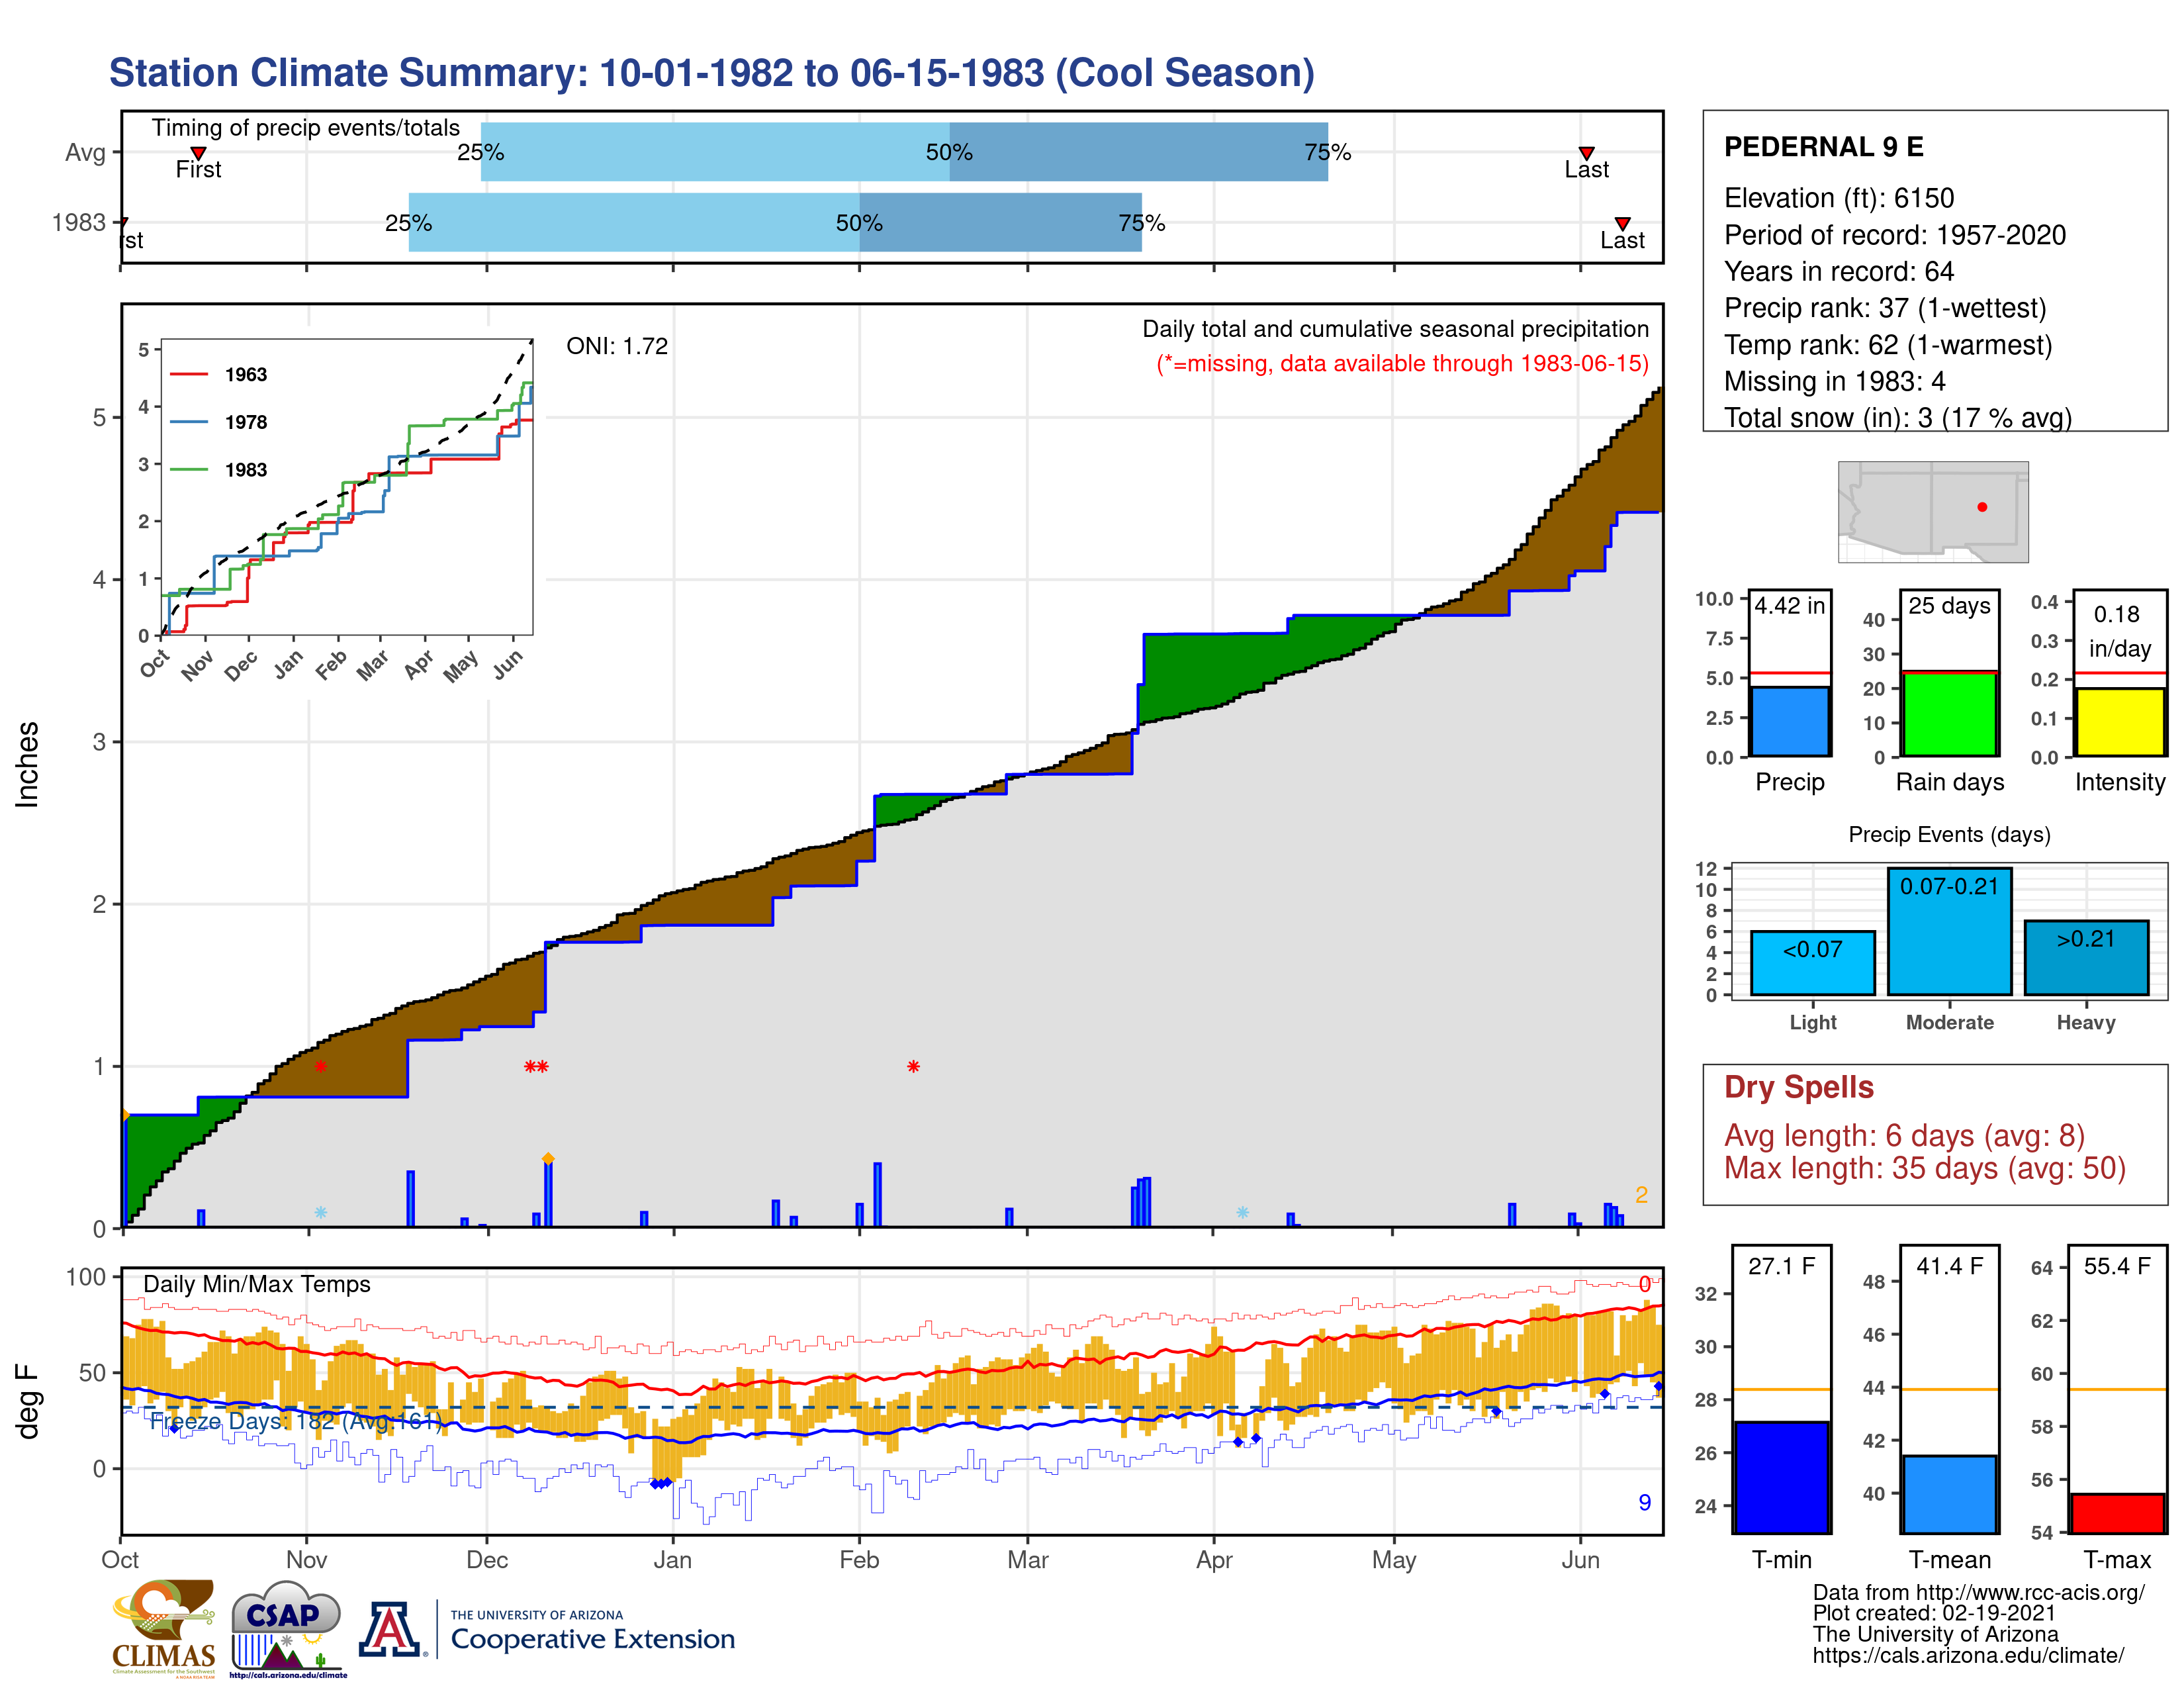Click the CSAP cloud logo
Screen dimensions: 2184x1688
pyautogui.click(x=287, y=1628)
